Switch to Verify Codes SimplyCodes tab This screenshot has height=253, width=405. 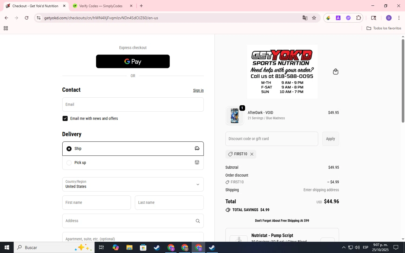(x=101, y=6)
